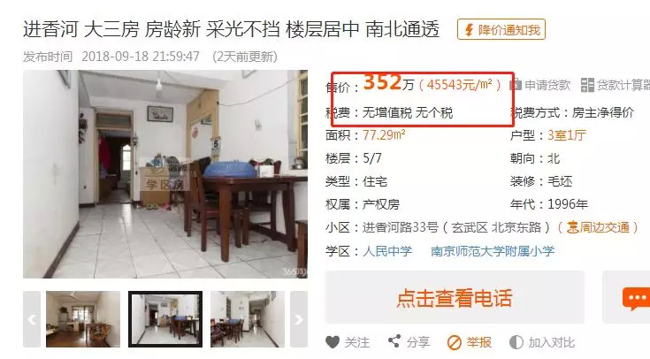This screenshot has height=359, width=650.
Task: Open 人民中学 school link
Action: 387,251
